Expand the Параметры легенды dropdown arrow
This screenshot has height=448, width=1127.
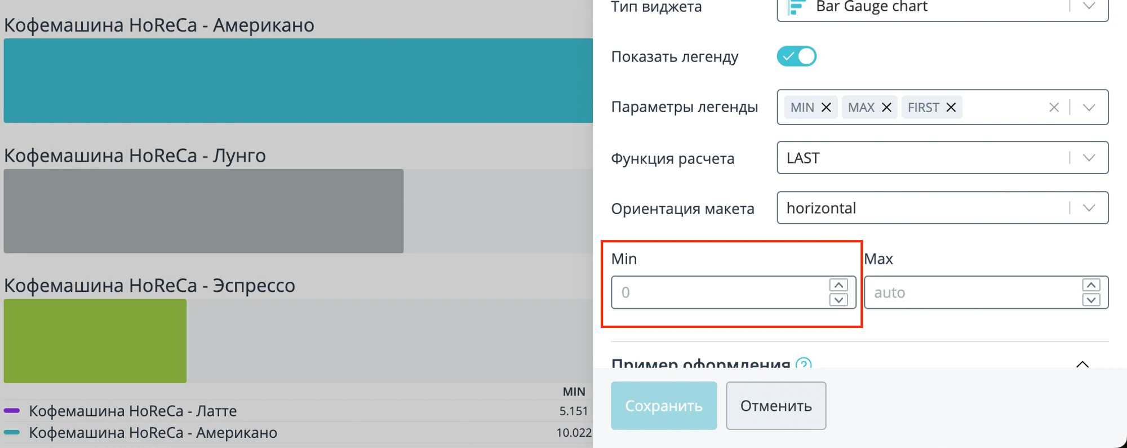(1089, 107)
